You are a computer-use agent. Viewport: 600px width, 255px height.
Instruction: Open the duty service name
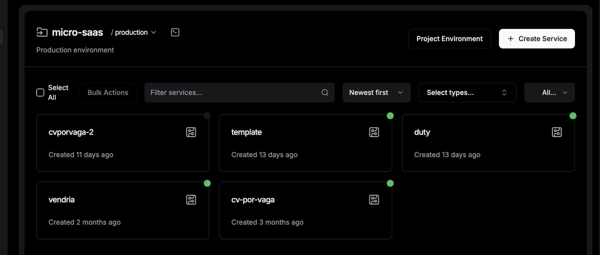422,132
